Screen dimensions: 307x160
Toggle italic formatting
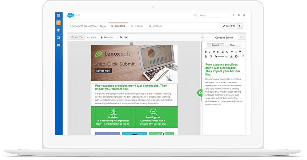click(x=210, y=52)
